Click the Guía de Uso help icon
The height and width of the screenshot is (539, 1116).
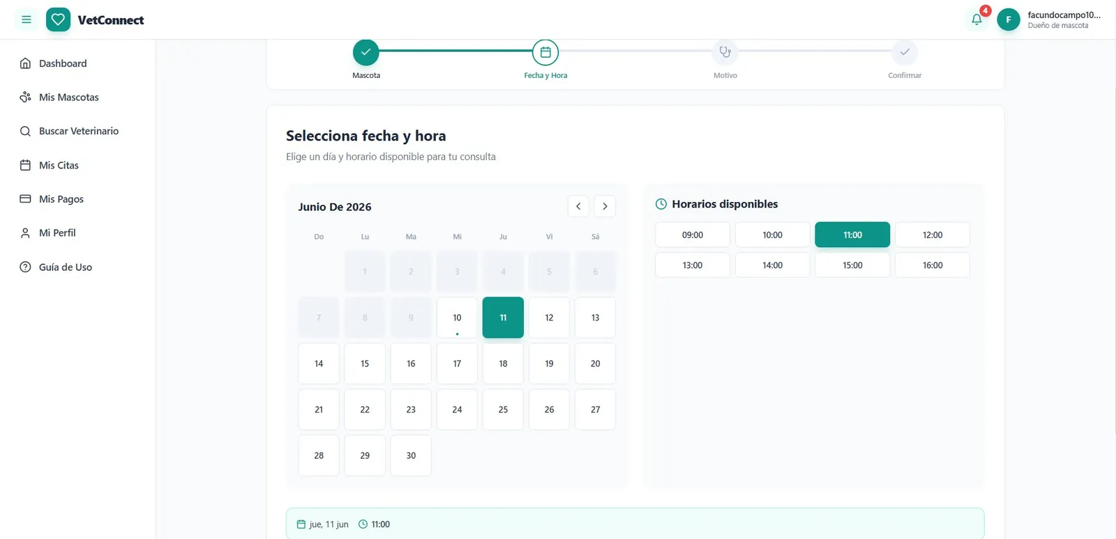tap(25, 267)
